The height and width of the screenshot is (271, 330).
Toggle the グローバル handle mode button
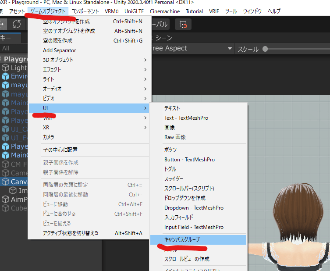click(160, 25)
